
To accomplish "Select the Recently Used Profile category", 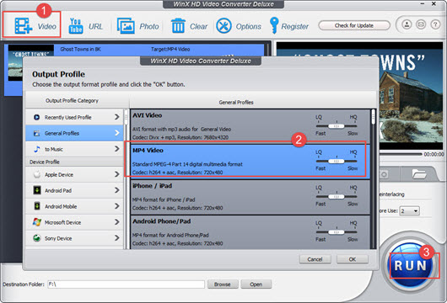I will [x=74, y=117].
